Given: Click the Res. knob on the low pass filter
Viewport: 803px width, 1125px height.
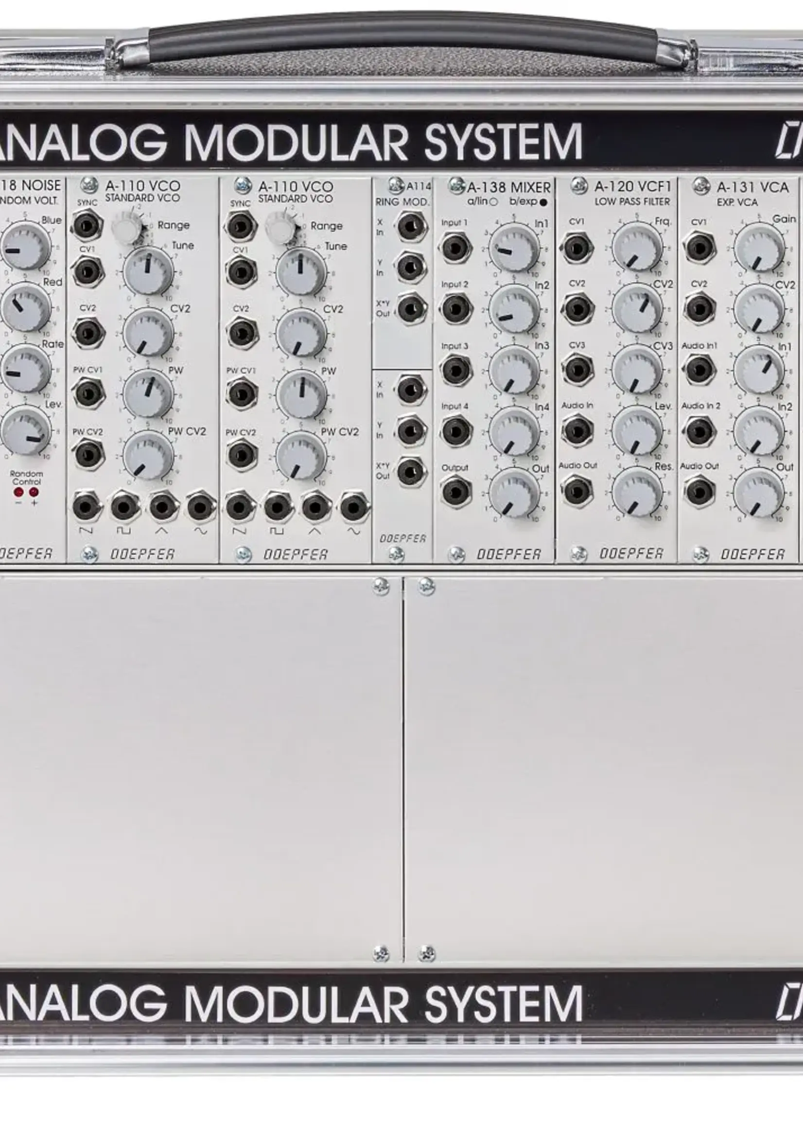Looking at the screenshot, I should pos(637,492).
